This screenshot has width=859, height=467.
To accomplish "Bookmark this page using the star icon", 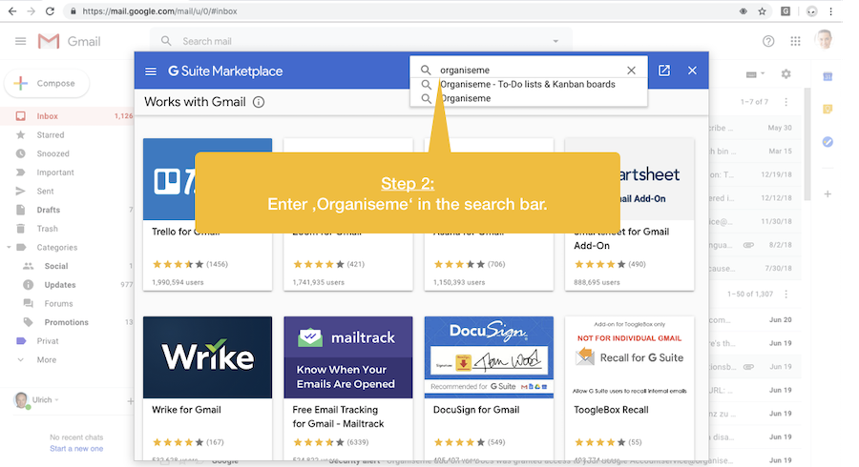I will point(762,10).
